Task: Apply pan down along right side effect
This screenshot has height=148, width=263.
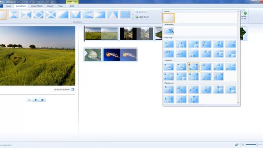Action: [231, 44]
